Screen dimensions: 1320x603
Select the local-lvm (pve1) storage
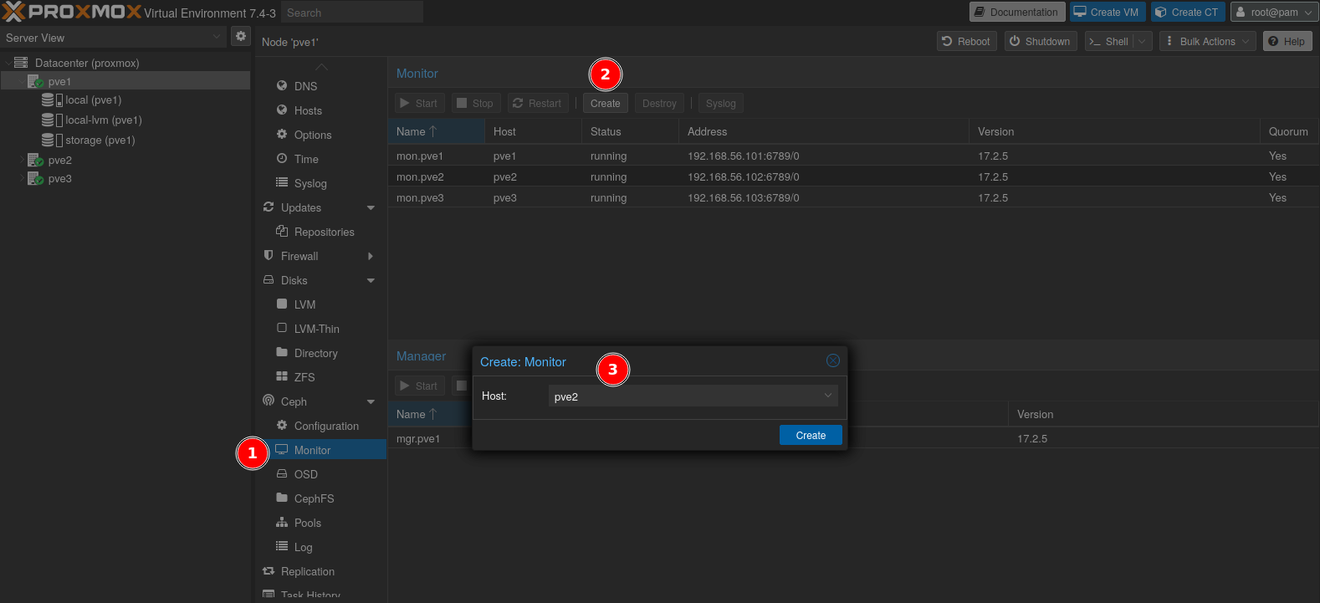coord(103,120)
